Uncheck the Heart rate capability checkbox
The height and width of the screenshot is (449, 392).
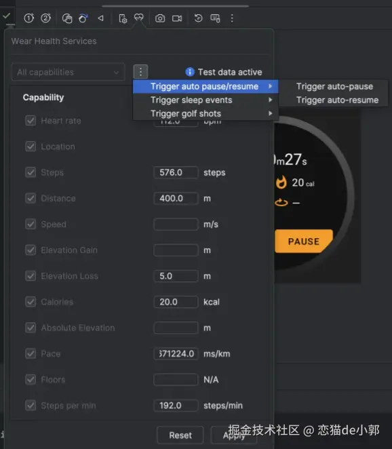pyautogui.click(x=31, y=121)
